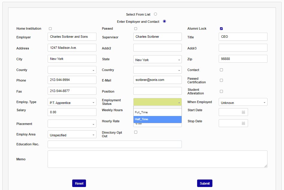Open the When Employed dropdown
This screenshot has height=190, width=284.
coord(243,102)
